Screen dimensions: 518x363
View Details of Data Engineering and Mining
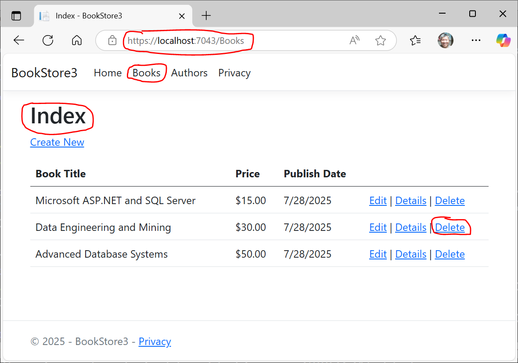(410, 227)
